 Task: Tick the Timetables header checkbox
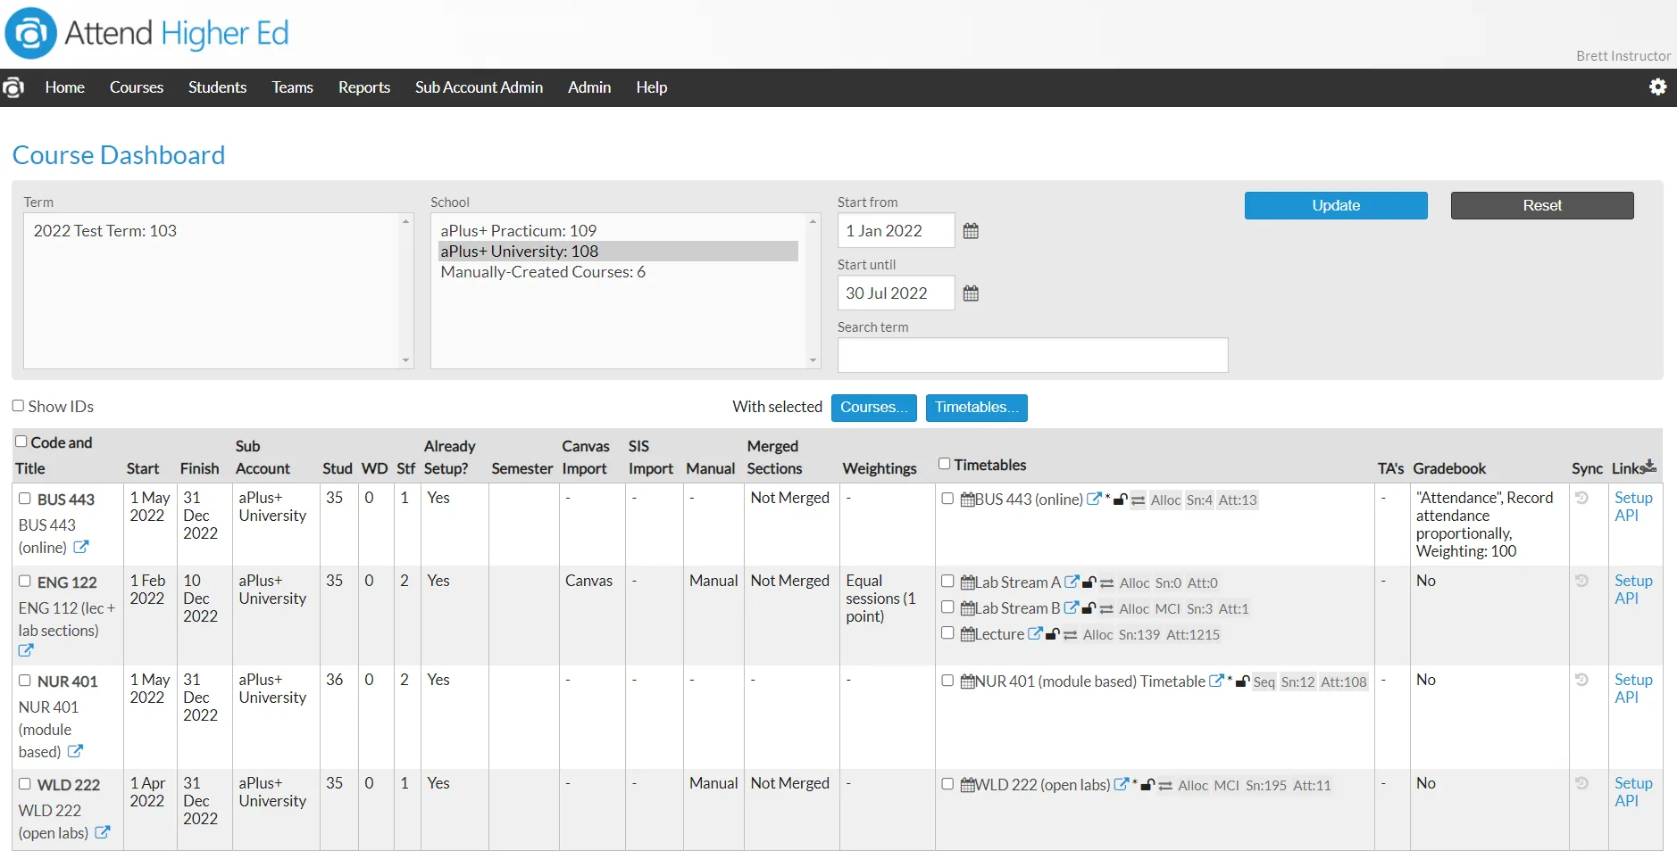tap(944, 464)
